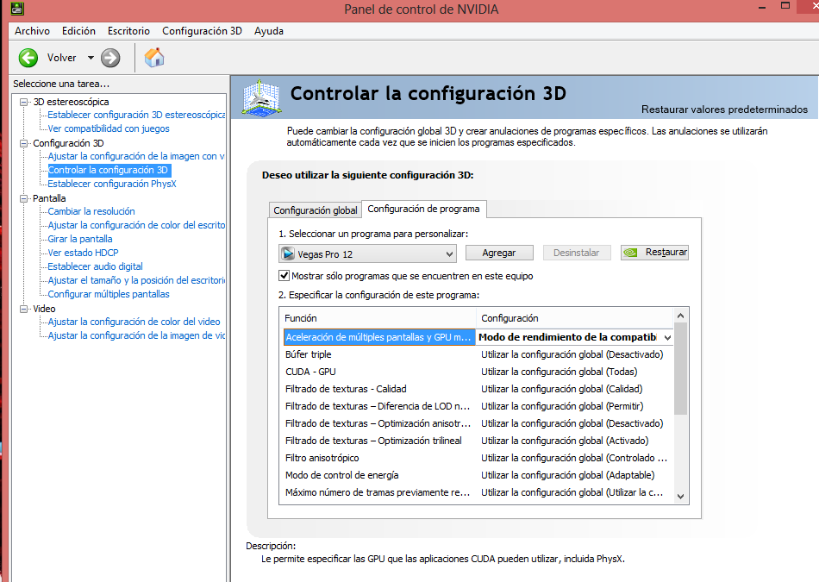Switch to the Configuración global tab

(316, 210)
